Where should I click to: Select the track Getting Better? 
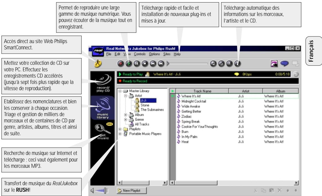coord(191,112)
